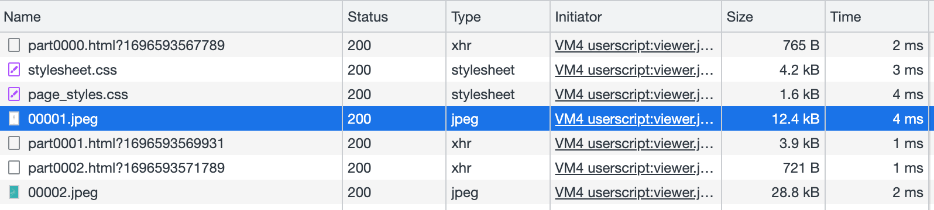Image resolution: width=934 pixels, height=210 pixels.
Task: Click the stylesheet.css purple stylesheet icon
Action: pyautogui.click(x=14, y=70)
